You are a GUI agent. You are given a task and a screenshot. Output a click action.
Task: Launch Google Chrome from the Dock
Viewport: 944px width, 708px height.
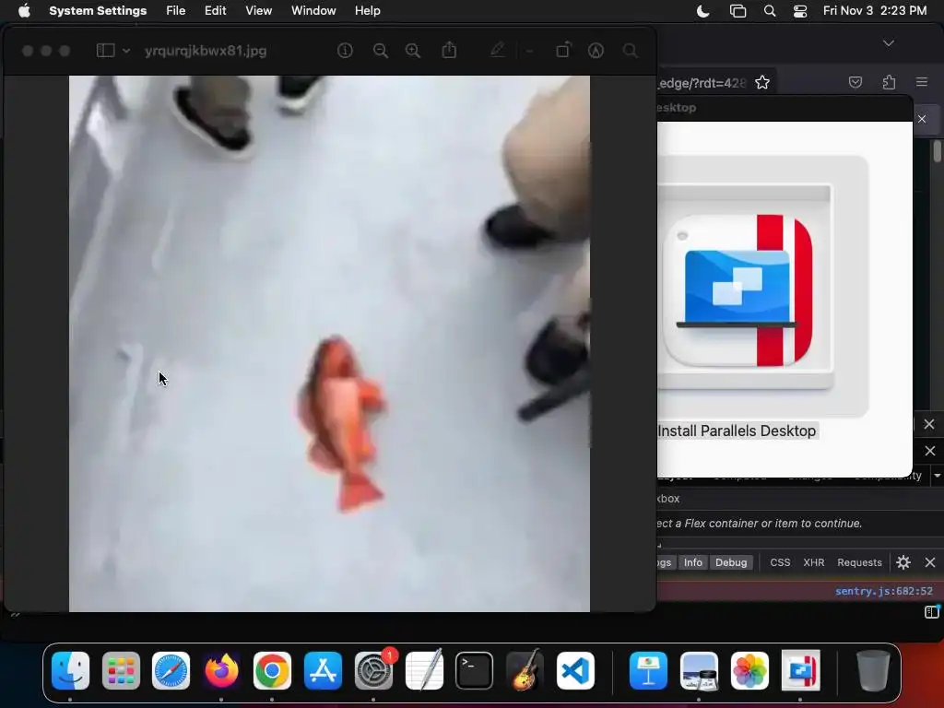[x=272, y=671]
